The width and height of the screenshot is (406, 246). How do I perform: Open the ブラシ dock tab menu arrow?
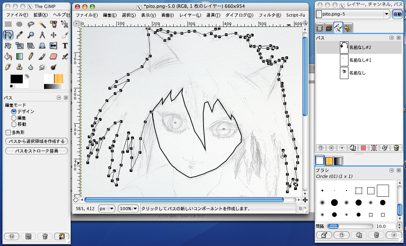[391, 170]
